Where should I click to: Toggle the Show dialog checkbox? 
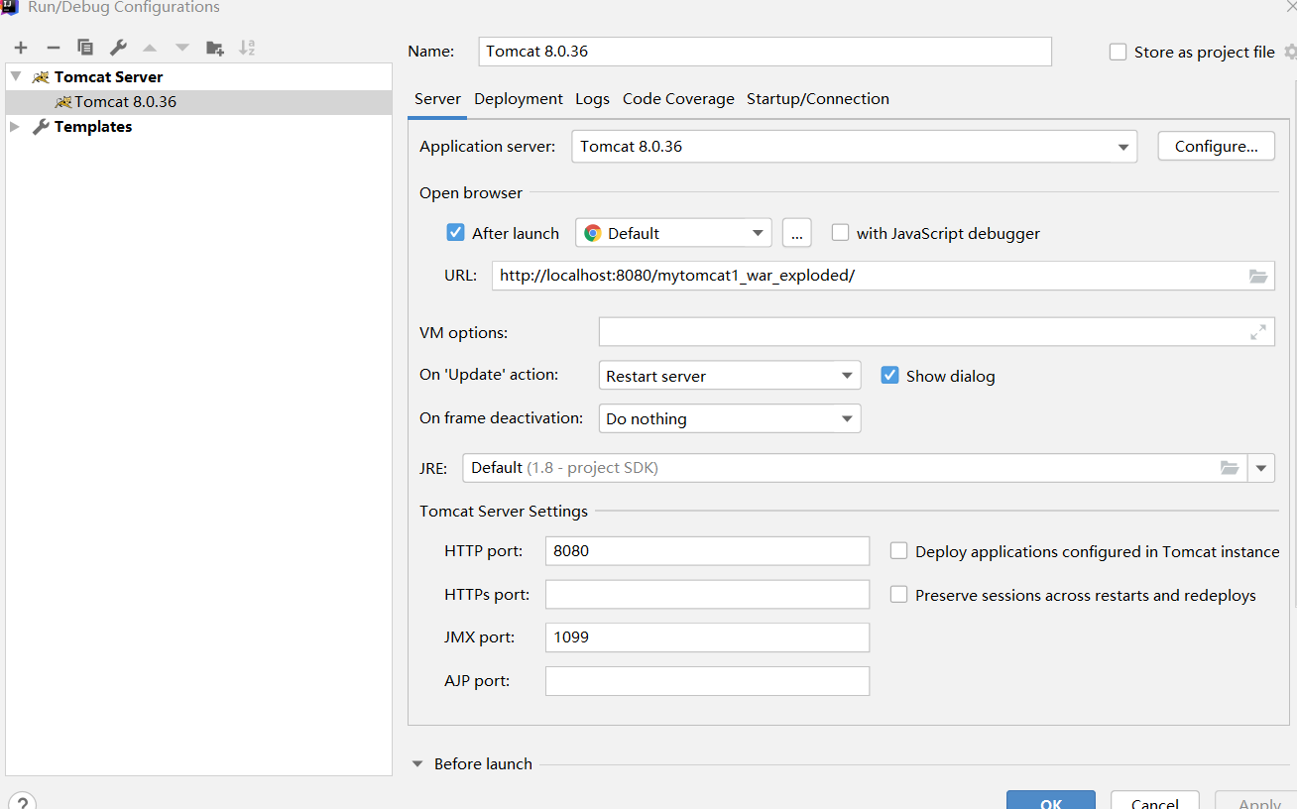tap(889, 376)
